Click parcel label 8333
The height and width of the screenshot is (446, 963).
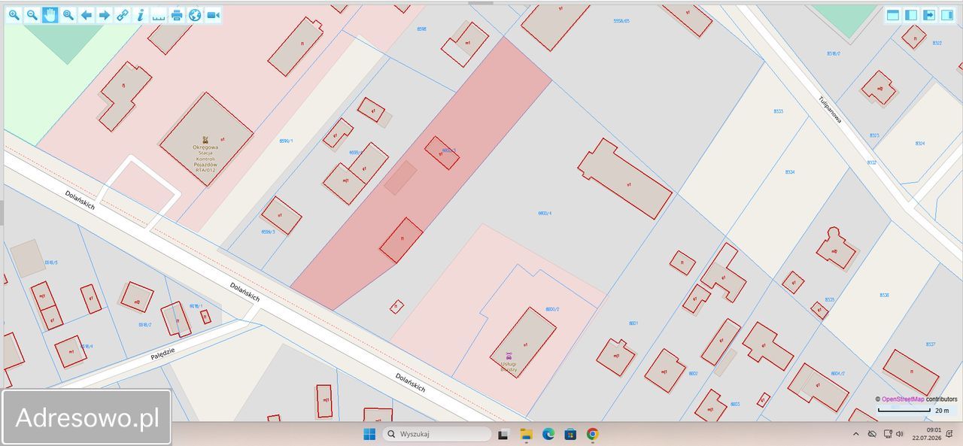778,111
